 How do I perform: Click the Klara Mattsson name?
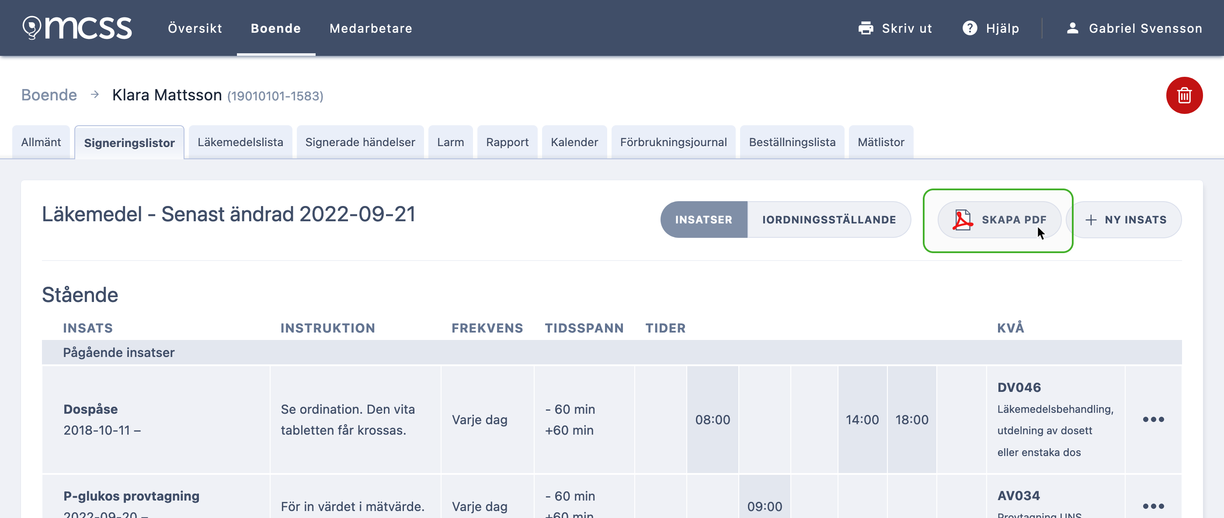click(167, 95)
